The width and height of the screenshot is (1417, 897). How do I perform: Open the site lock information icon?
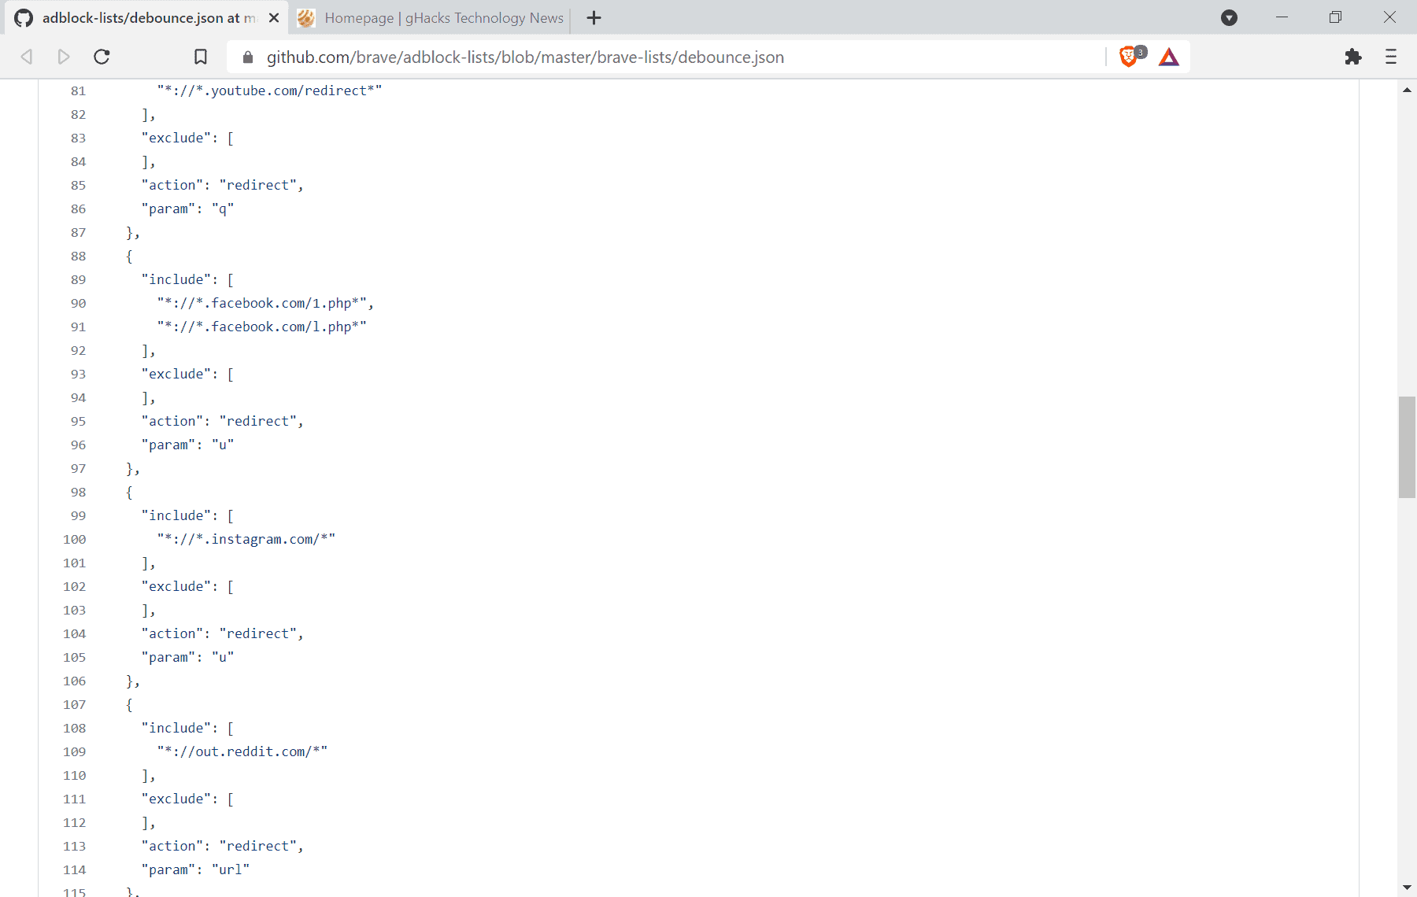coord(248,57)
